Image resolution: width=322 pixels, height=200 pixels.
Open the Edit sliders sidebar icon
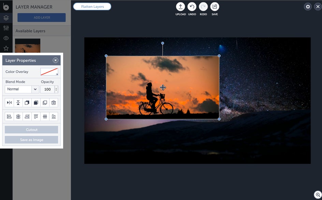pyautogui.click(x=6, y=28)
